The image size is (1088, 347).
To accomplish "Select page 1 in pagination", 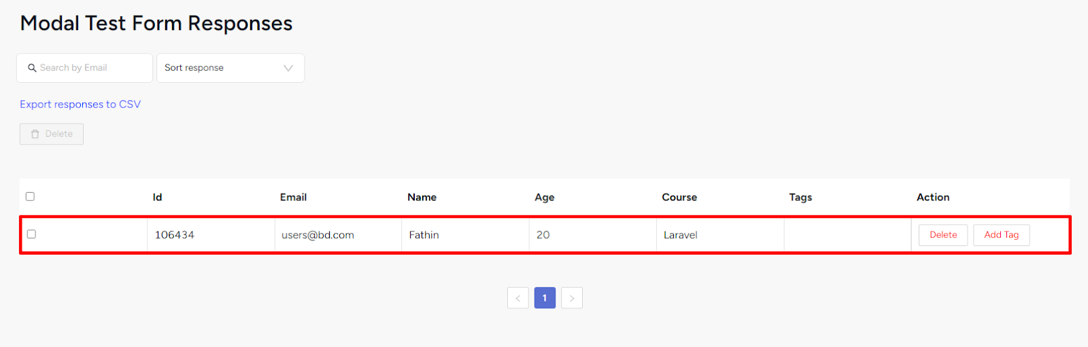I will 545,298.
